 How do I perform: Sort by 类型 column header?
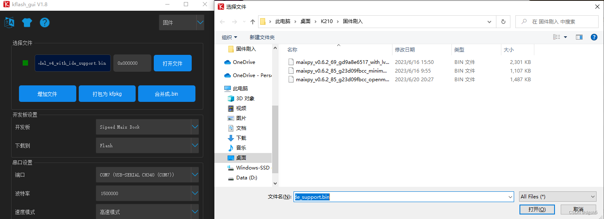point(459,49)
